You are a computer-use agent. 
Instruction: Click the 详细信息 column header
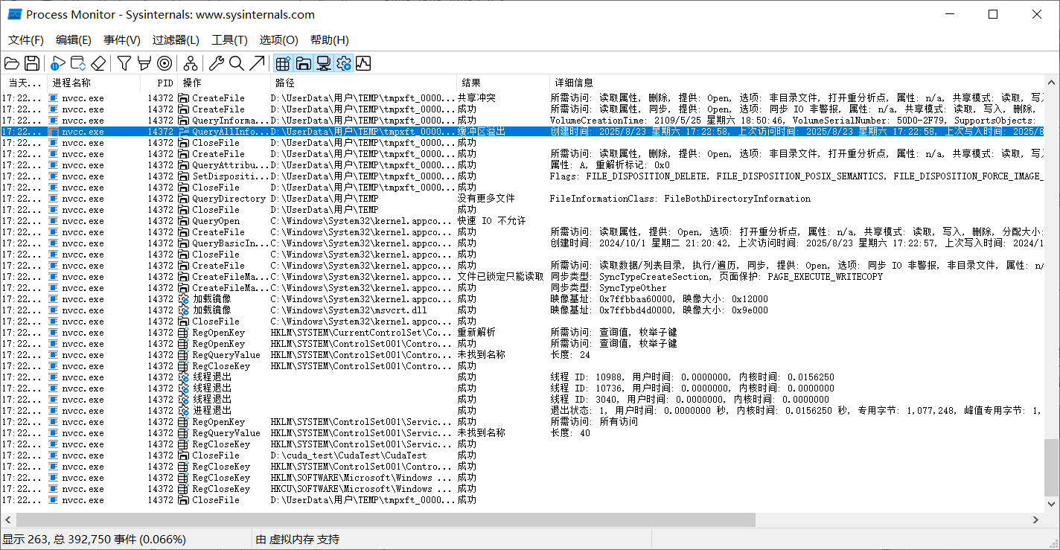point(796,83)
